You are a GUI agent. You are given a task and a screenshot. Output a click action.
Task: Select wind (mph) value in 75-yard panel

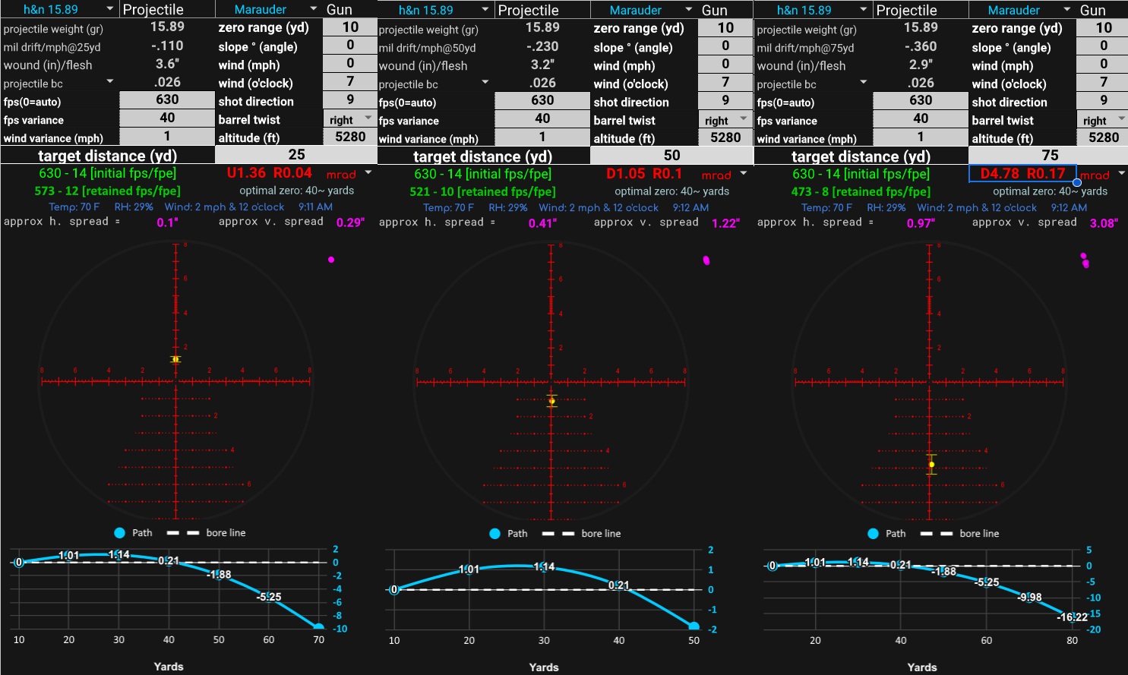(1104, 65)
